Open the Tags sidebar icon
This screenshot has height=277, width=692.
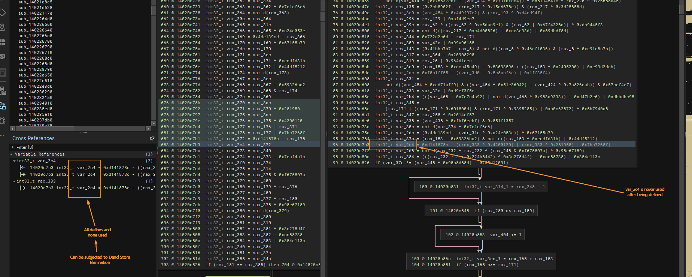pyautogui.click(x=3, y=13)
